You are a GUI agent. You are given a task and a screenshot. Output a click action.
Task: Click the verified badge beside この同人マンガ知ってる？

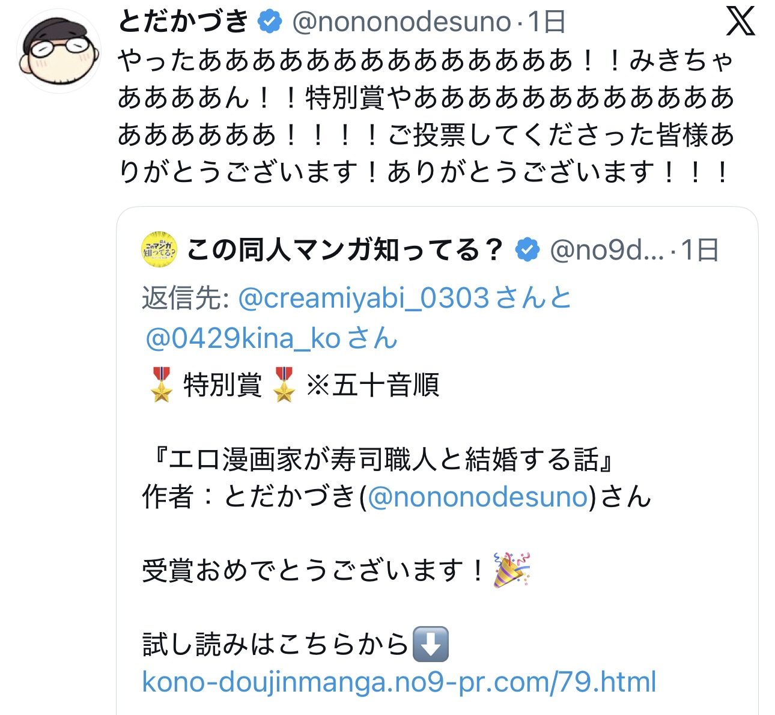pos(527,250)
